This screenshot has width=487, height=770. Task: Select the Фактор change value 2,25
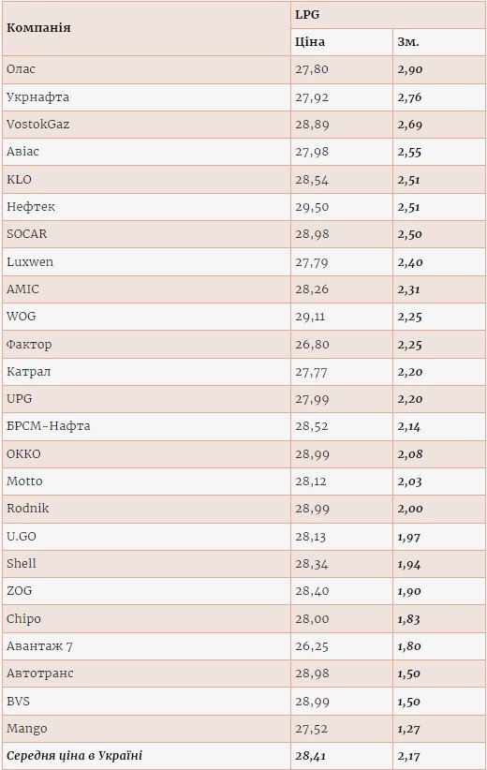point(410,344)
